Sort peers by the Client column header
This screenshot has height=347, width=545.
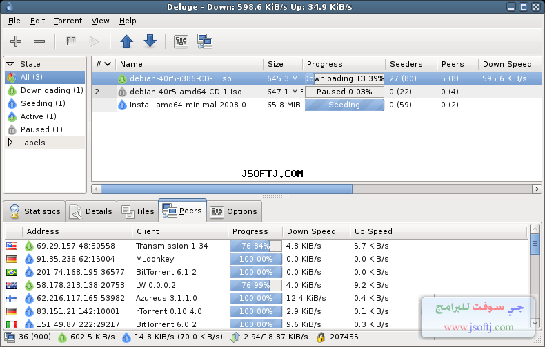point(180,231)
